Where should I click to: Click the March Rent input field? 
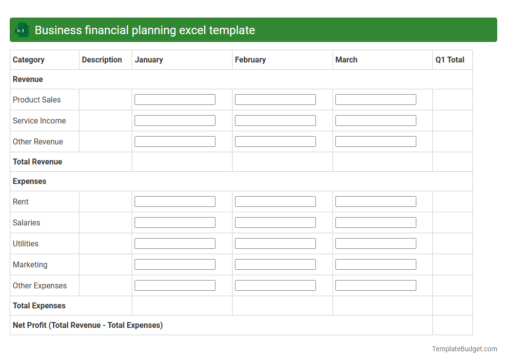[375, 201]
